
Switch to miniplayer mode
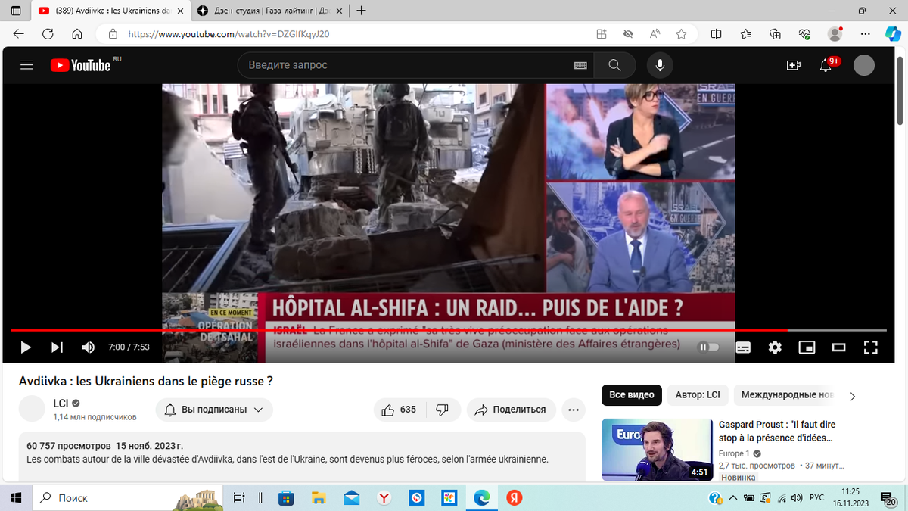pyautogui.click(x=807, y=347)
